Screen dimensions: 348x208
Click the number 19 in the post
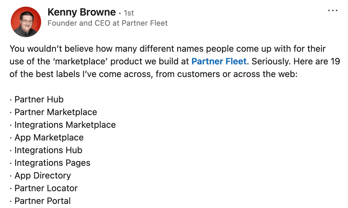(x=335, y=62)
